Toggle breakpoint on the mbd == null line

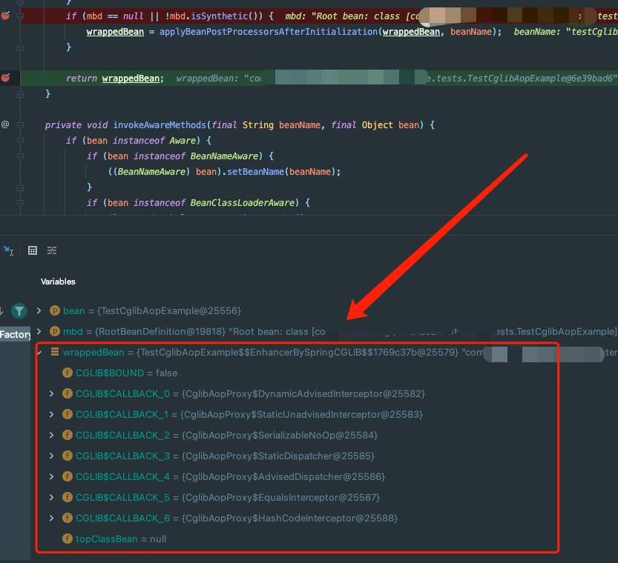[5, 16]
